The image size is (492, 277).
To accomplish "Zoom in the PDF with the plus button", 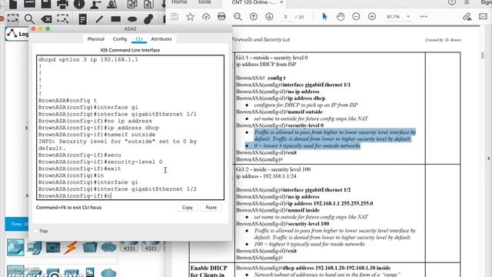I will tap(372, 16).
